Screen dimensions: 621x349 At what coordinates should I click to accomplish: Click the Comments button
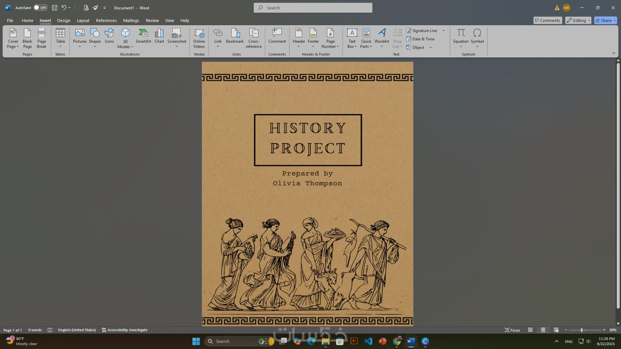click(x=547, y=21)
